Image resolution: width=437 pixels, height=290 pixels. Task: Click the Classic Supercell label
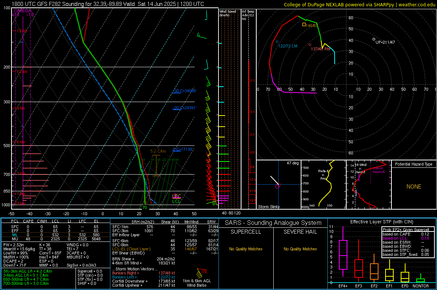pyautogui.click(x=378, y=170)
